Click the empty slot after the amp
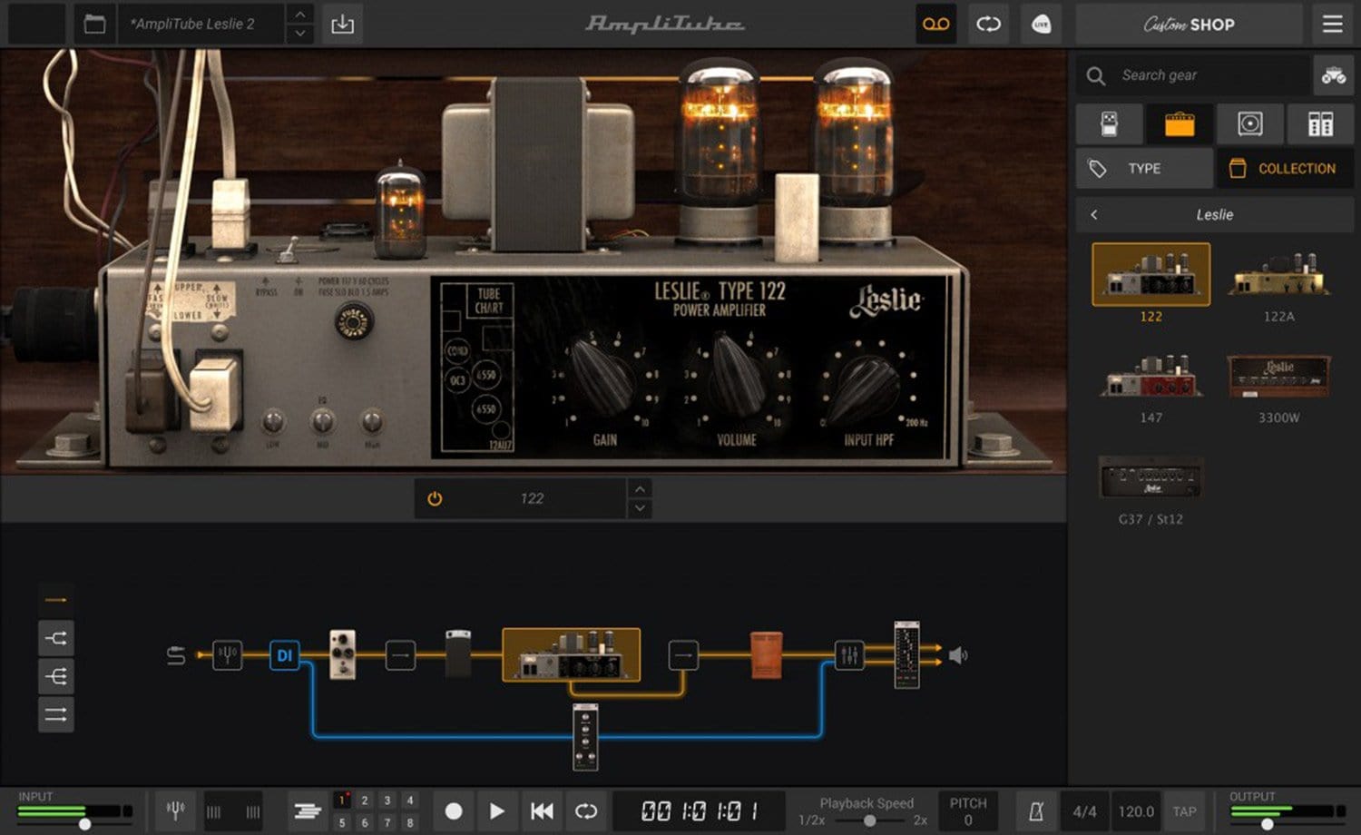Screen dimensions: 1361x835 683,655
